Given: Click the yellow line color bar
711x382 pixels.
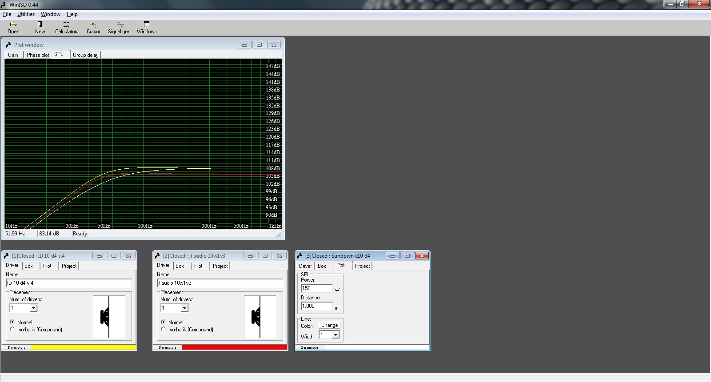Looking at the screenshot, I should click(x=83, y=347).
